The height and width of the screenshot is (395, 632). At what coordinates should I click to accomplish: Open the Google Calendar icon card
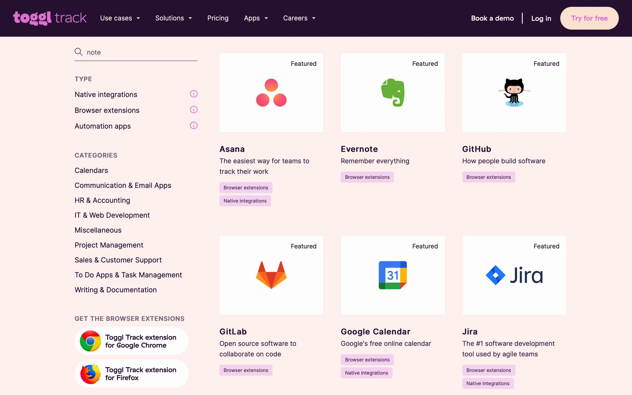[x=392, y=275]
